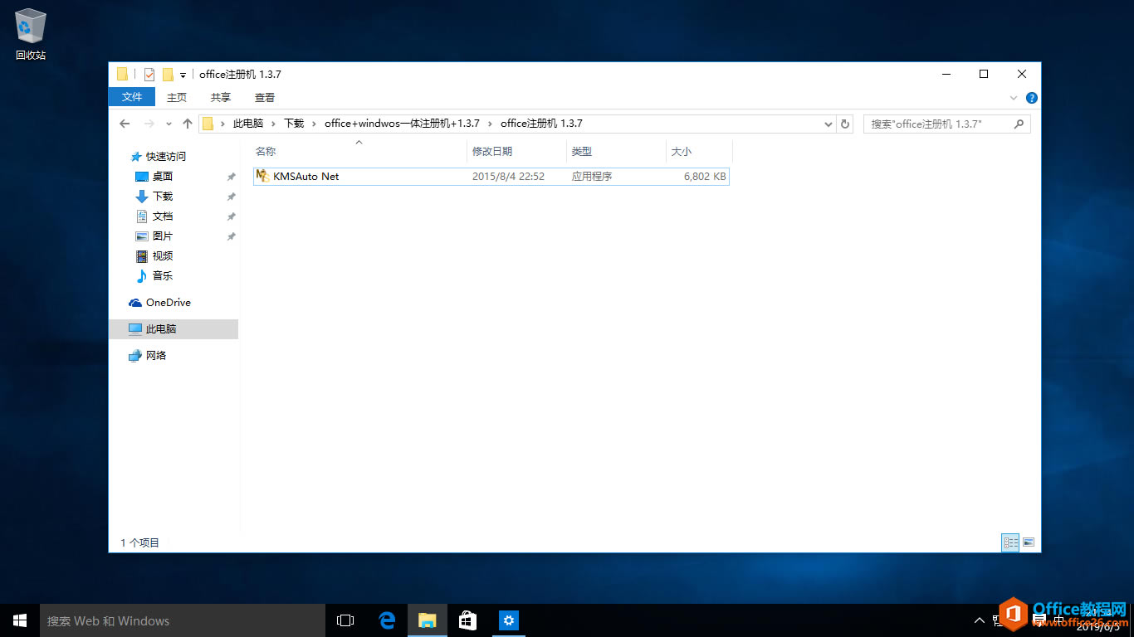Expand the ribbon with the chevron

[x=1014, y=98]
